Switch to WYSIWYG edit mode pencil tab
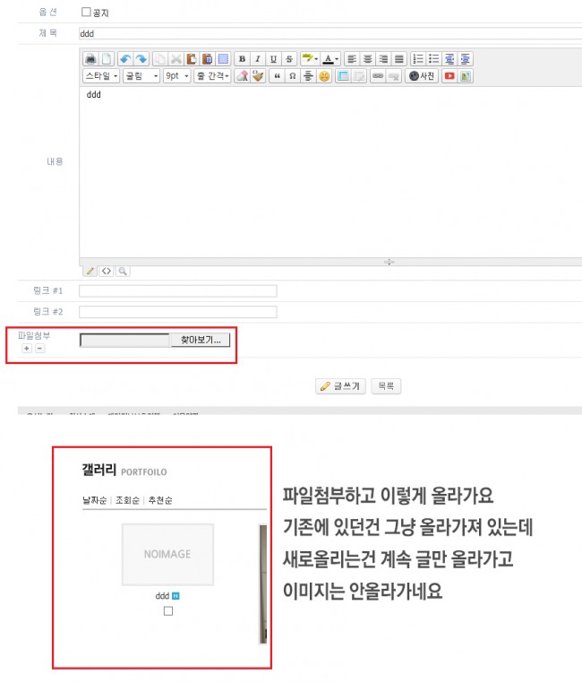The height and width of the screenshot is (683, 582). coord(90,271)
